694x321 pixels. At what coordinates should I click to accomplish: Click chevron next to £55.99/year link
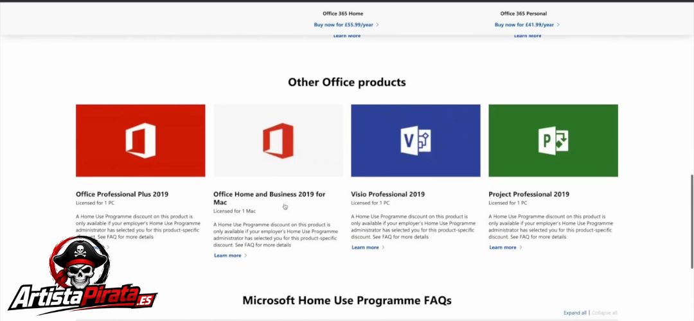(x=378, y=25)
